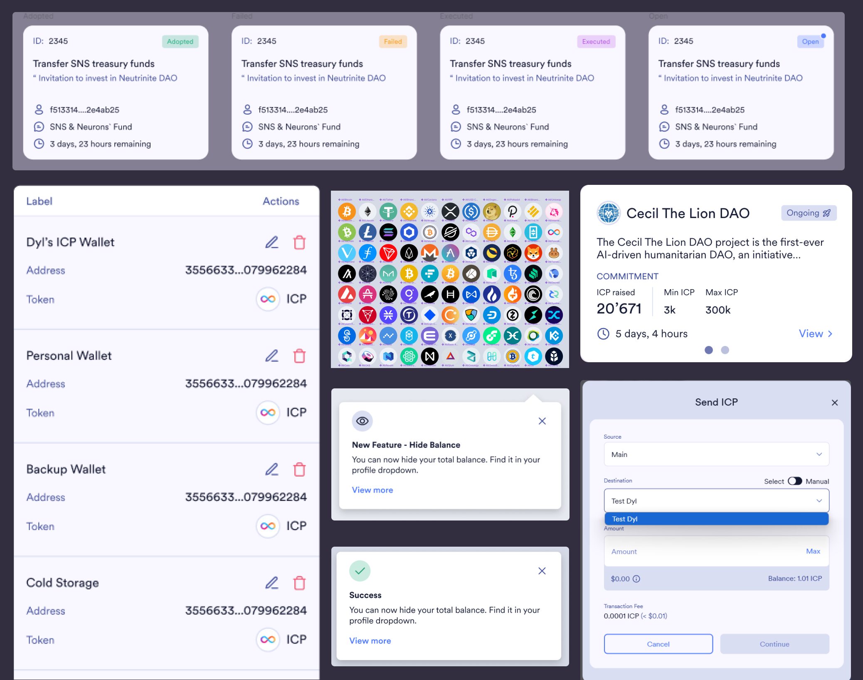The height and width of the screenshot is (680, 863).
Task: Open the Executed proposal card
Action: pos(532,92)
